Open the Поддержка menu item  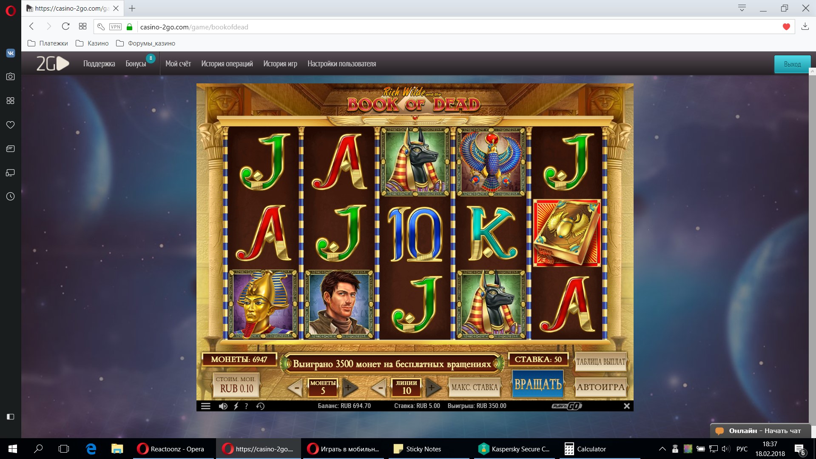[x=99, y=64]
